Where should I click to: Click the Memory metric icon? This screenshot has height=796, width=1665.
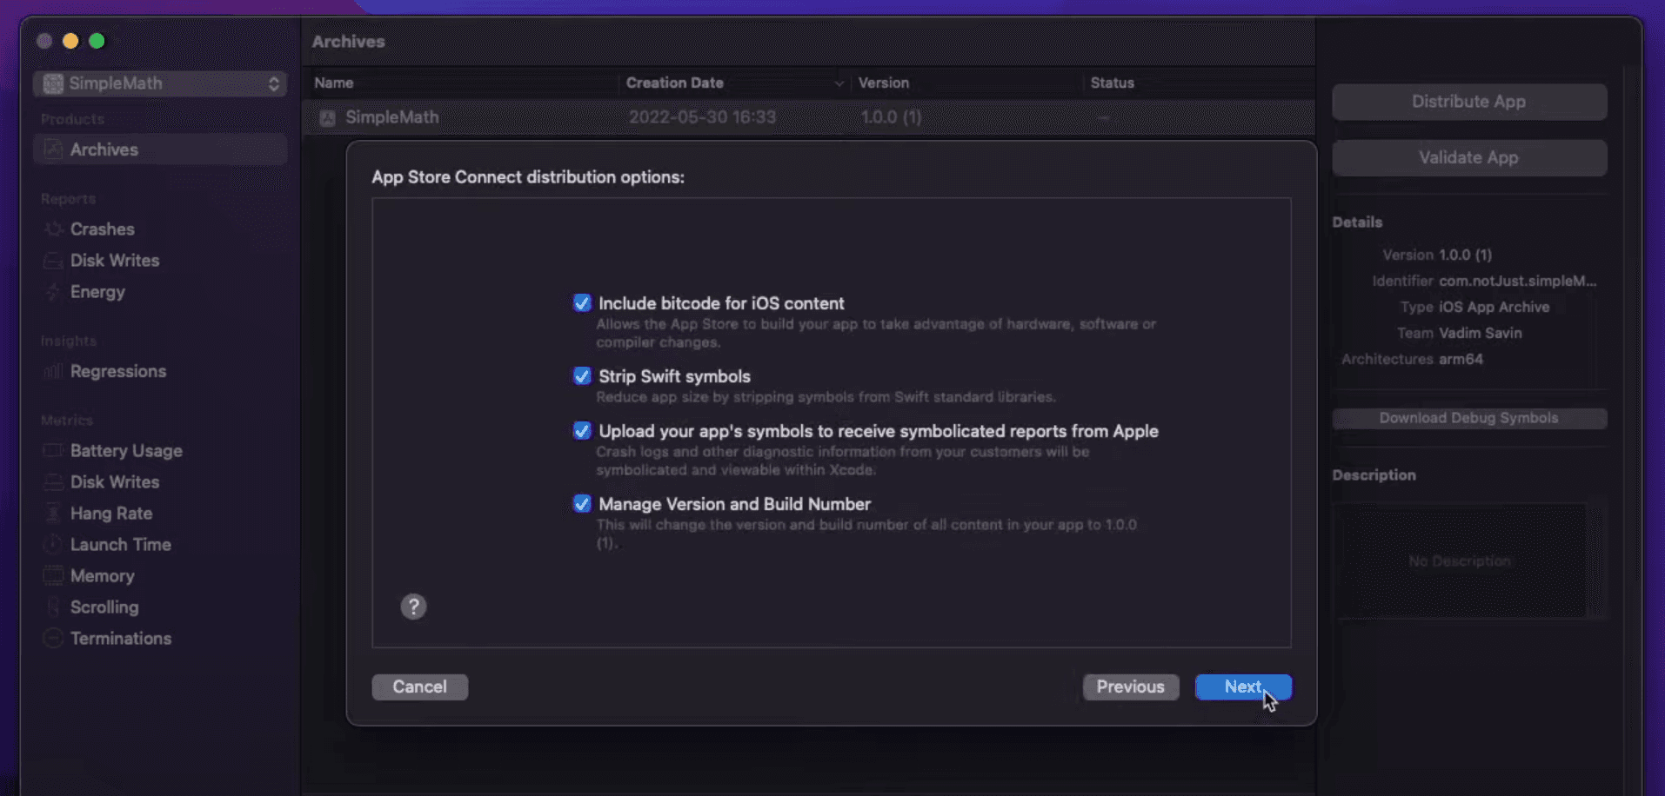point(53,576)
